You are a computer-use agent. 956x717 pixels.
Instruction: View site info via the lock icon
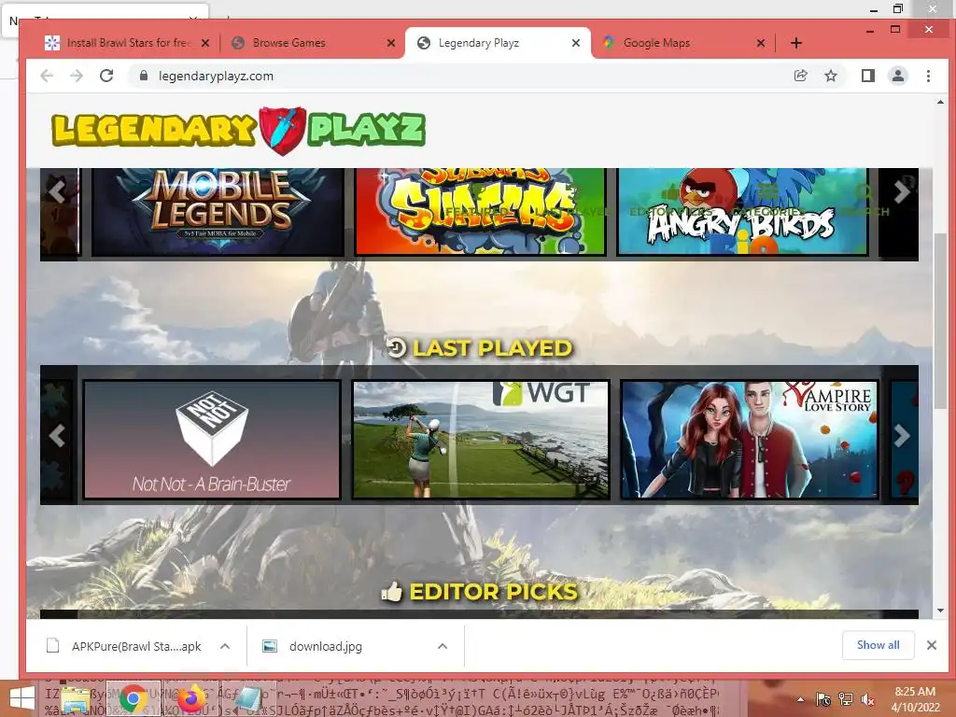coord(143,76)
